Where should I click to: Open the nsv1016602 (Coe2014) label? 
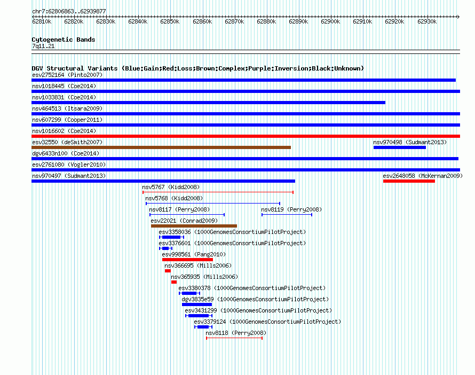click(64, 131)
